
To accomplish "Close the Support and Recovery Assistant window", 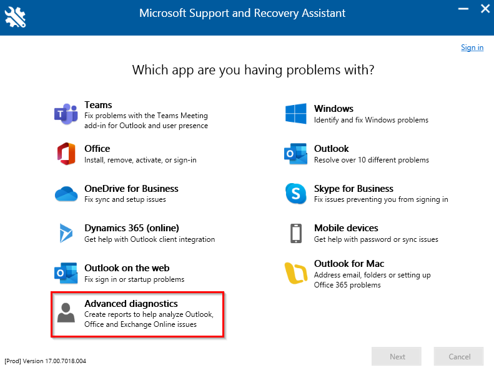I will click(x=485, y=9).
